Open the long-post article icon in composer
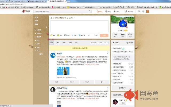 click(x=80, y=35)
